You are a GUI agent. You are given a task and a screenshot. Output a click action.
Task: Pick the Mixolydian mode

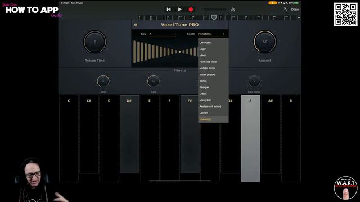[x=213, y=100]
